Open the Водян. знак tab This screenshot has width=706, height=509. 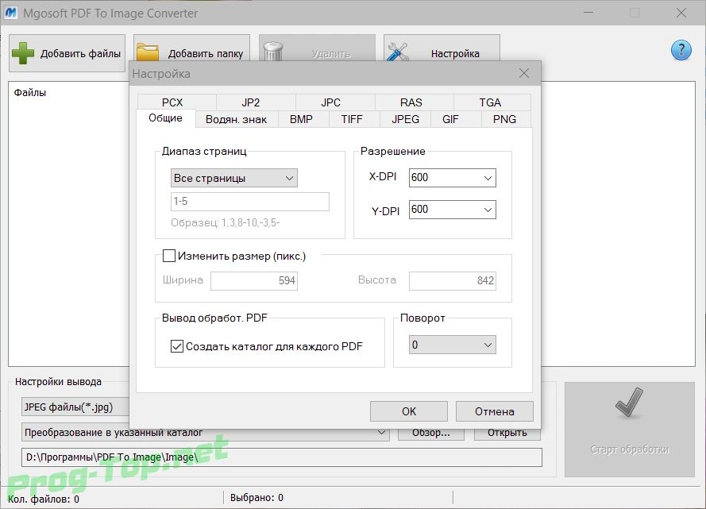(x=237, y=119)
